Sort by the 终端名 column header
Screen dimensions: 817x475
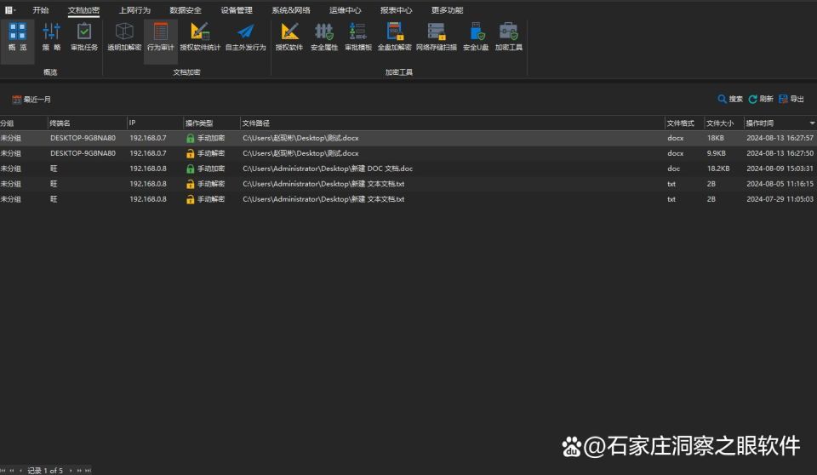(87, 123)
